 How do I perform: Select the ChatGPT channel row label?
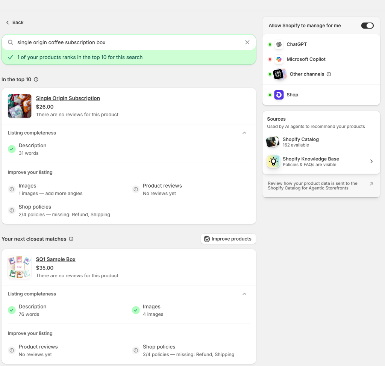297,44
